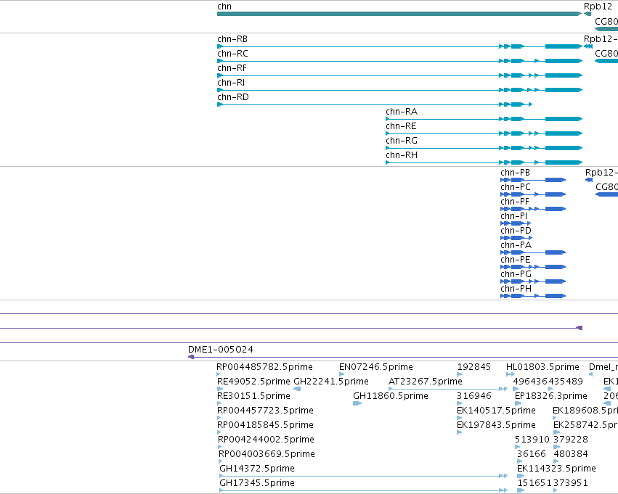Click the 513910 feature label
This screenshot has width=618, height=494.
[x=532, y=440]
